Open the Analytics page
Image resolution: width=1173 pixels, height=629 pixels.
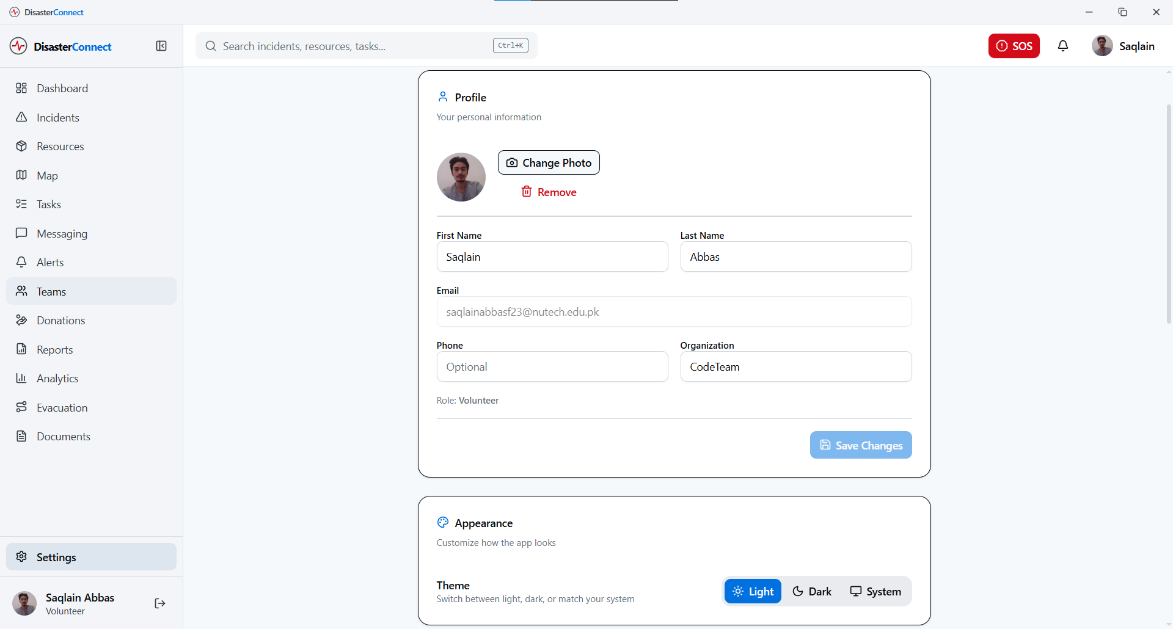click(x=57, y=379)
